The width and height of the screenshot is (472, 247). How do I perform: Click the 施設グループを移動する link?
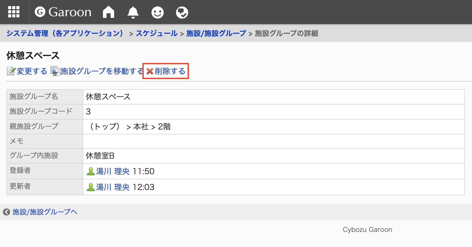pos(101,71)
